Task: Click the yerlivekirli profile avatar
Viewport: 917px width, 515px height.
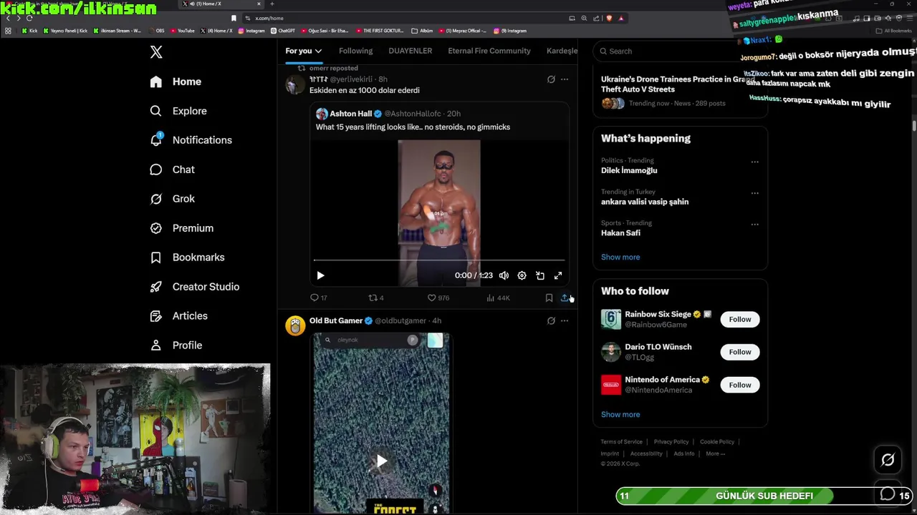Action: tap(295, 84)
